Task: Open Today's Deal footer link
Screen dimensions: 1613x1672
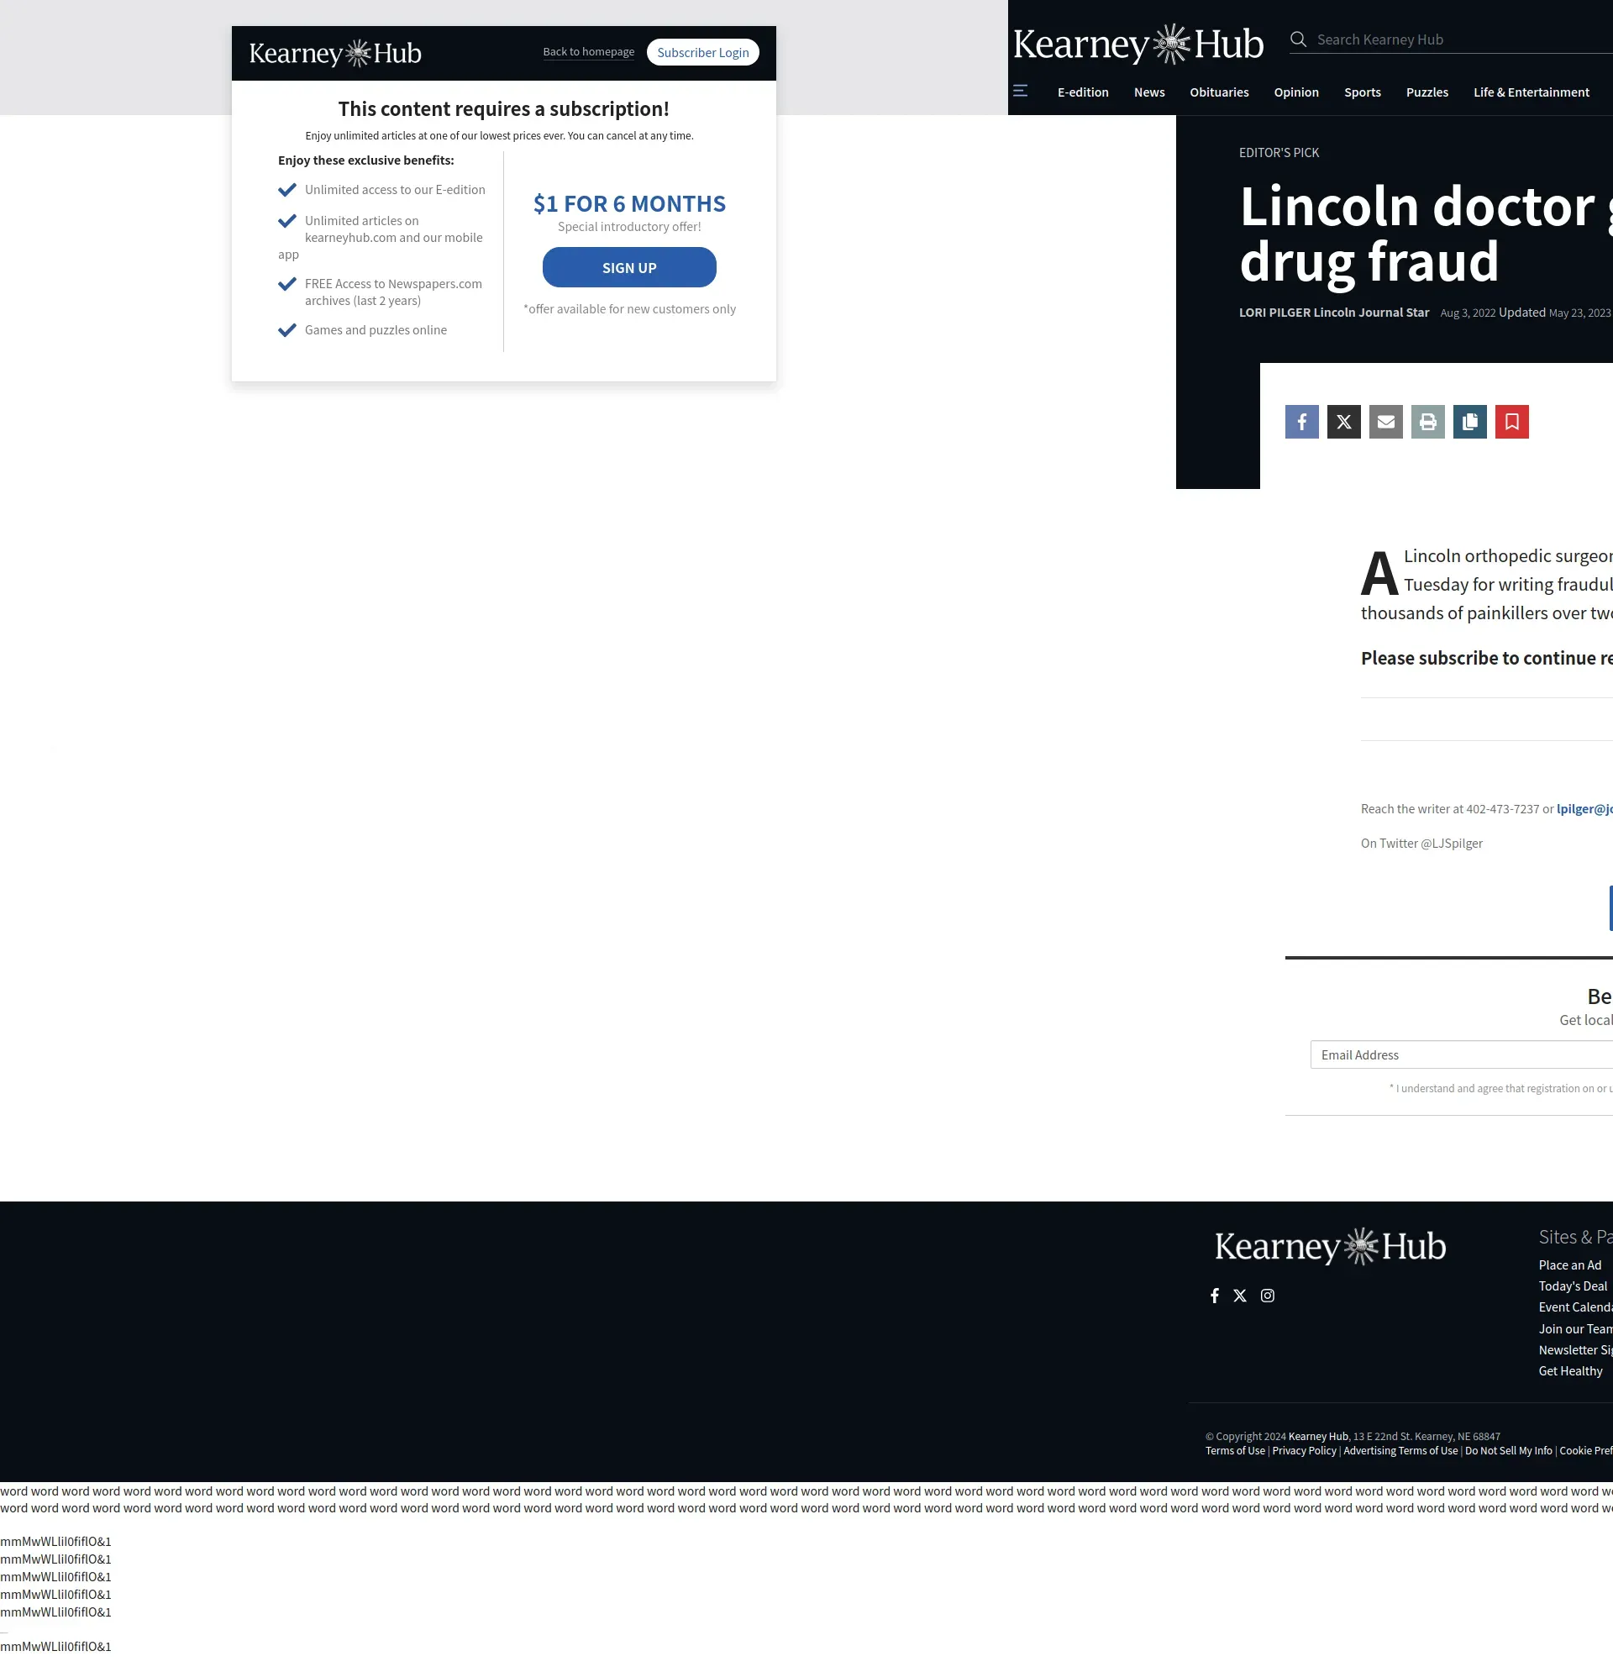Action: [x=1572, y=1286]
